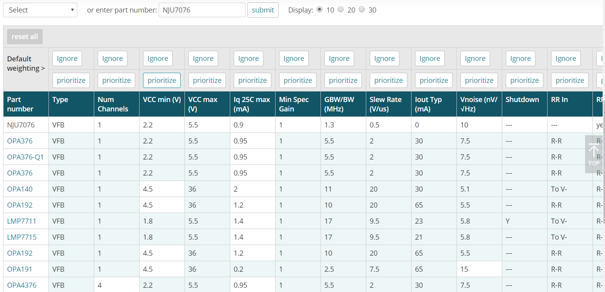This screenshot has width=605, height=292.
Task: Select the 10 results display option
Action: pyautogui.click(x=320, y=10)
